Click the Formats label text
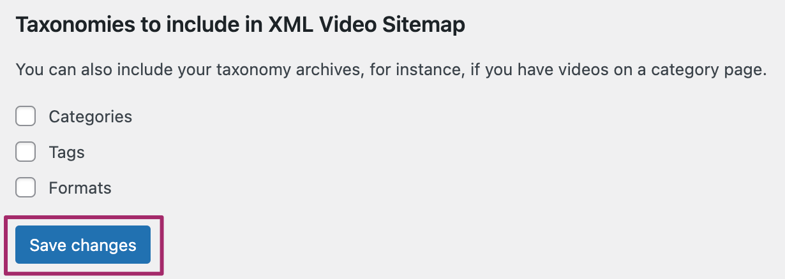 pos(80,188)
